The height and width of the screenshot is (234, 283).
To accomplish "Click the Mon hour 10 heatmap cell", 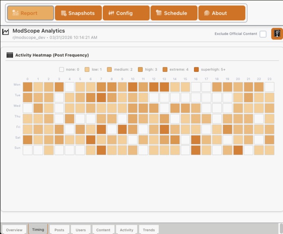I will (133, 87).
